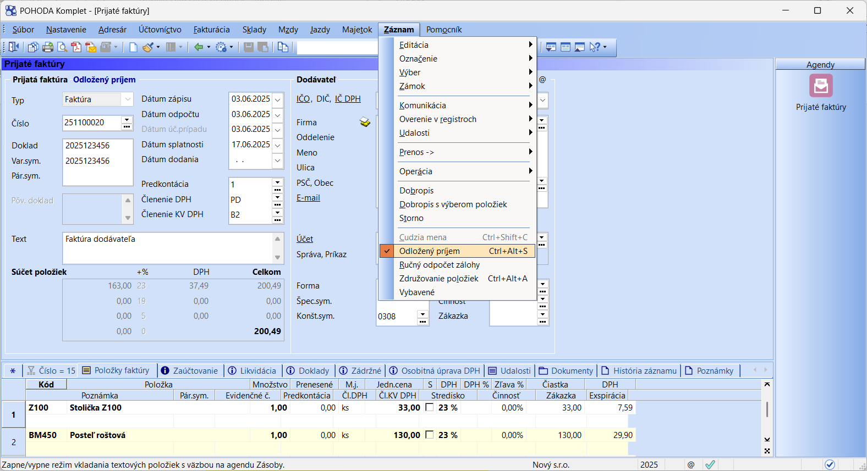Image resolution: width=867 pixels, height=471 pixels.
Task: Click the Agendy panel header button
Action: click(x=820, y=64)
